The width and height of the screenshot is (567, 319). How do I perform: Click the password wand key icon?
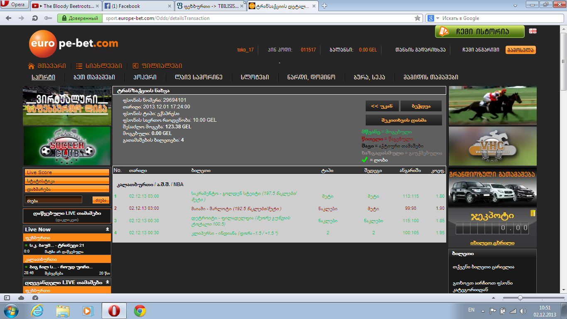click(48, 18)
